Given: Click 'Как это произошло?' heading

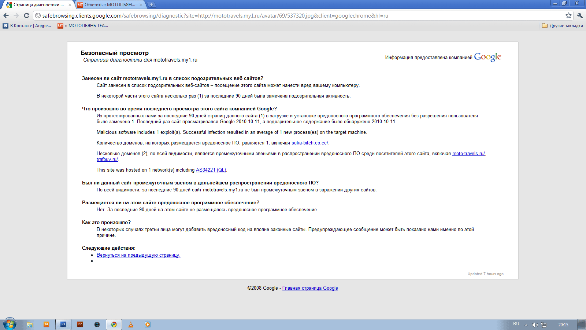Looking at the screenshot, I should pyautogui.click(x=106, y=223).
